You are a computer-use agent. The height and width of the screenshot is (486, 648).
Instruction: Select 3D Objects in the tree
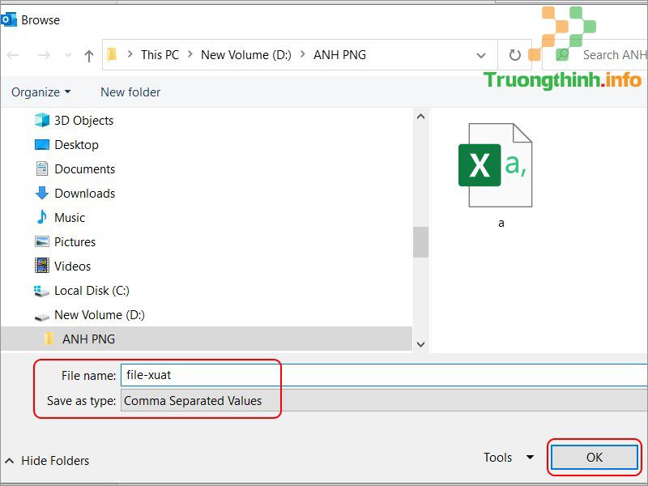point(84,120)
